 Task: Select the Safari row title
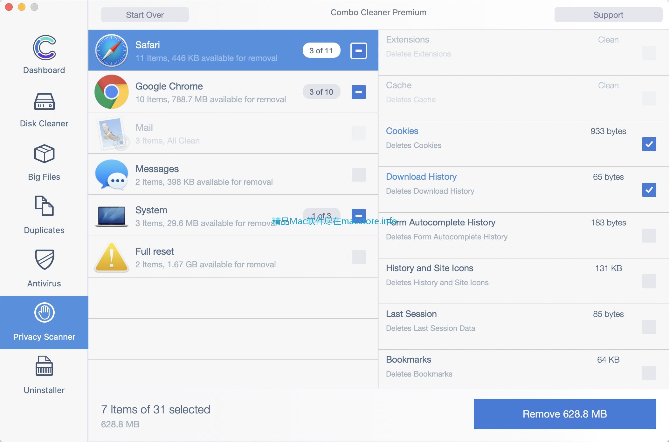148,45
